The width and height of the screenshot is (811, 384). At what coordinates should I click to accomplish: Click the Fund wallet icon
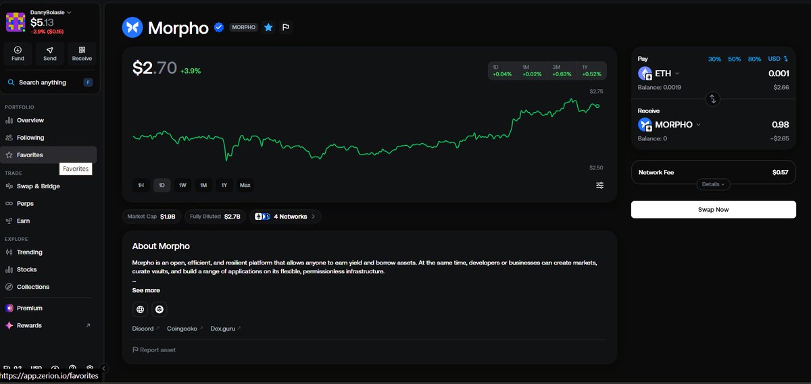[x=18, y=50]
